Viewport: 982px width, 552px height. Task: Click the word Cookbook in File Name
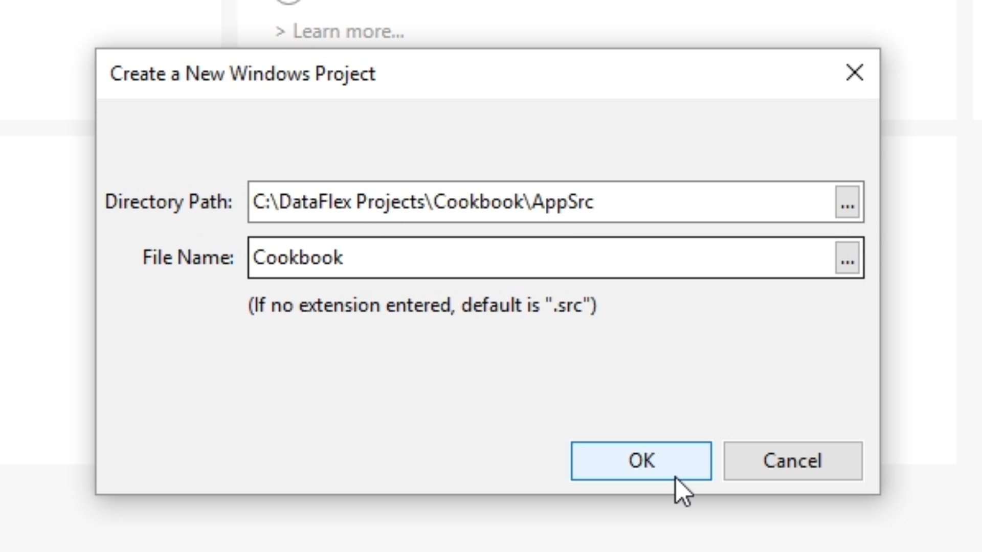[x=298, y=258]
